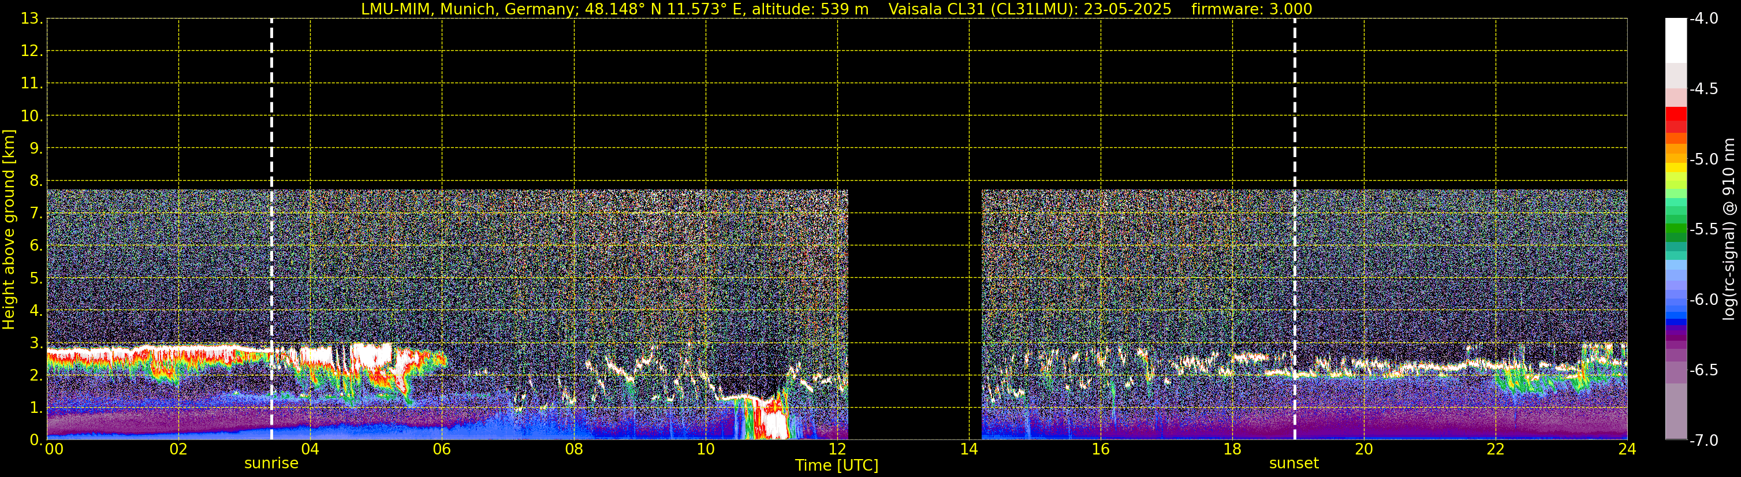Click the 'sunset' label below the axis

(1294, 464)
